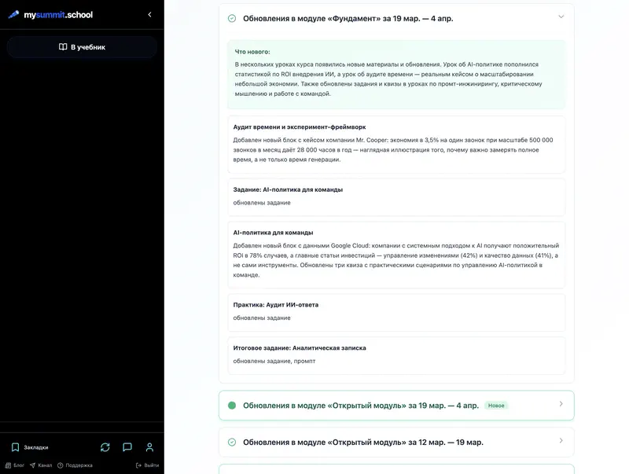The image size is (629, 474).
Task: Click the Блог icon in the bottom bar
Action: [x=9, y=465]
